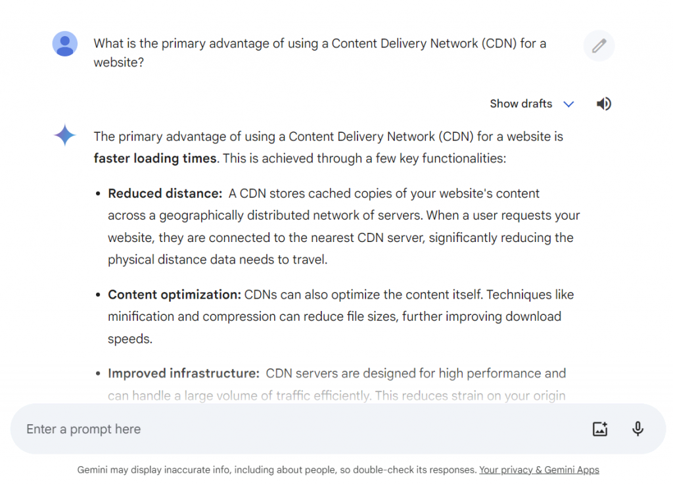Click the user profile avatar
Viewport: 673px width, 484px height.
coord(65,44)
